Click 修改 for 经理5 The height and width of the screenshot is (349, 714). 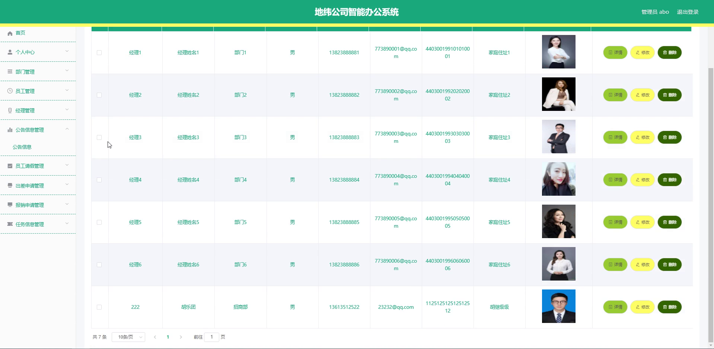tap(643, 222)
